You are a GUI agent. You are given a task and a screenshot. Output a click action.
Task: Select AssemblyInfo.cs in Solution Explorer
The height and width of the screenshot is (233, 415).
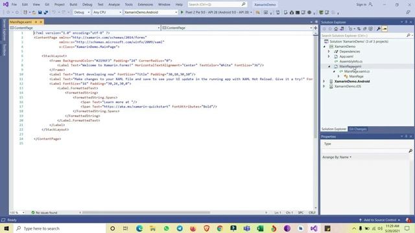pyautogui.click(x=351, y=61)
